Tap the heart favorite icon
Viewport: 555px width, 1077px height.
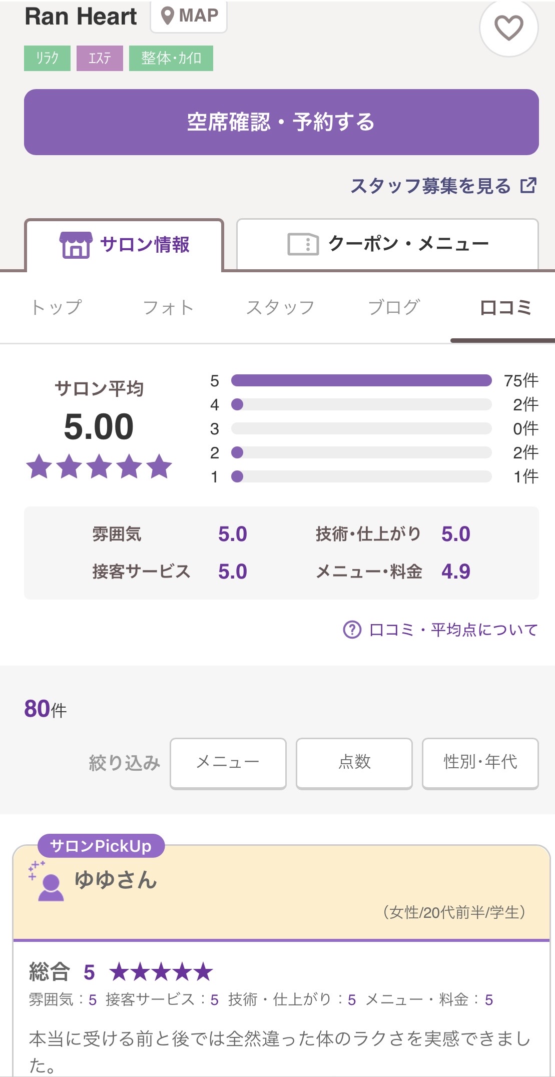(x=508, y=28)
